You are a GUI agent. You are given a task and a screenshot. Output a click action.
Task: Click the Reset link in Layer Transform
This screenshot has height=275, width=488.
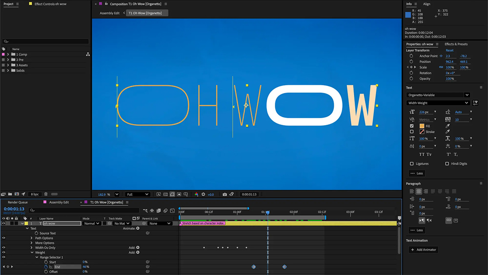(x=449, y=50)
